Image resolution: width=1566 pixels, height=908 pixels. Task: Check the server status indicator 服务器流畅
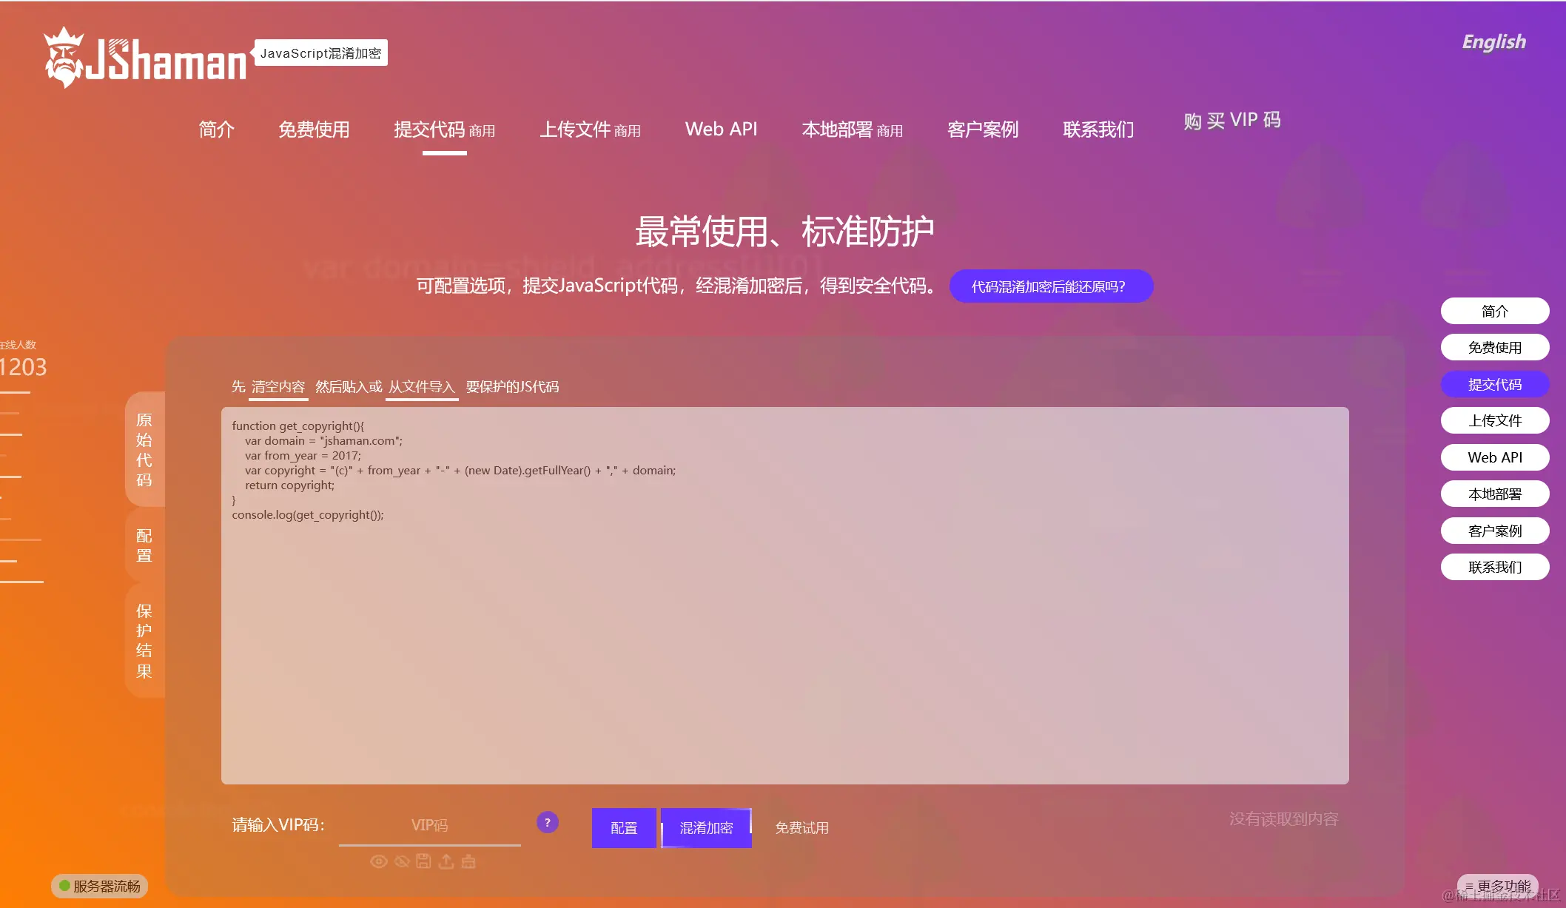101,886
